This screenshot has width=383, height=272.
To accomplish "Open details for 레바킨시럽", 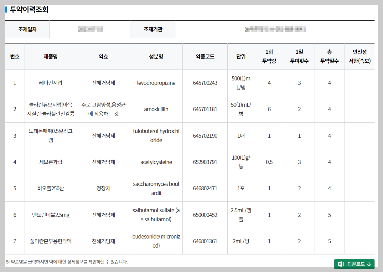I will [50, 83].
